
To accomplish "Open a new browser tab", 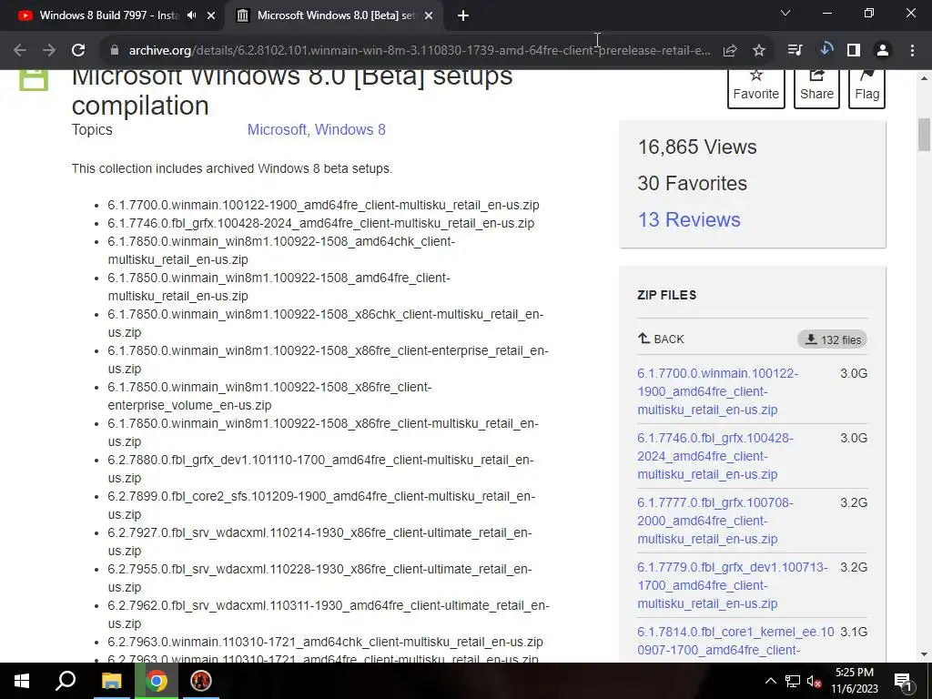I will click(x=463, y=15).
